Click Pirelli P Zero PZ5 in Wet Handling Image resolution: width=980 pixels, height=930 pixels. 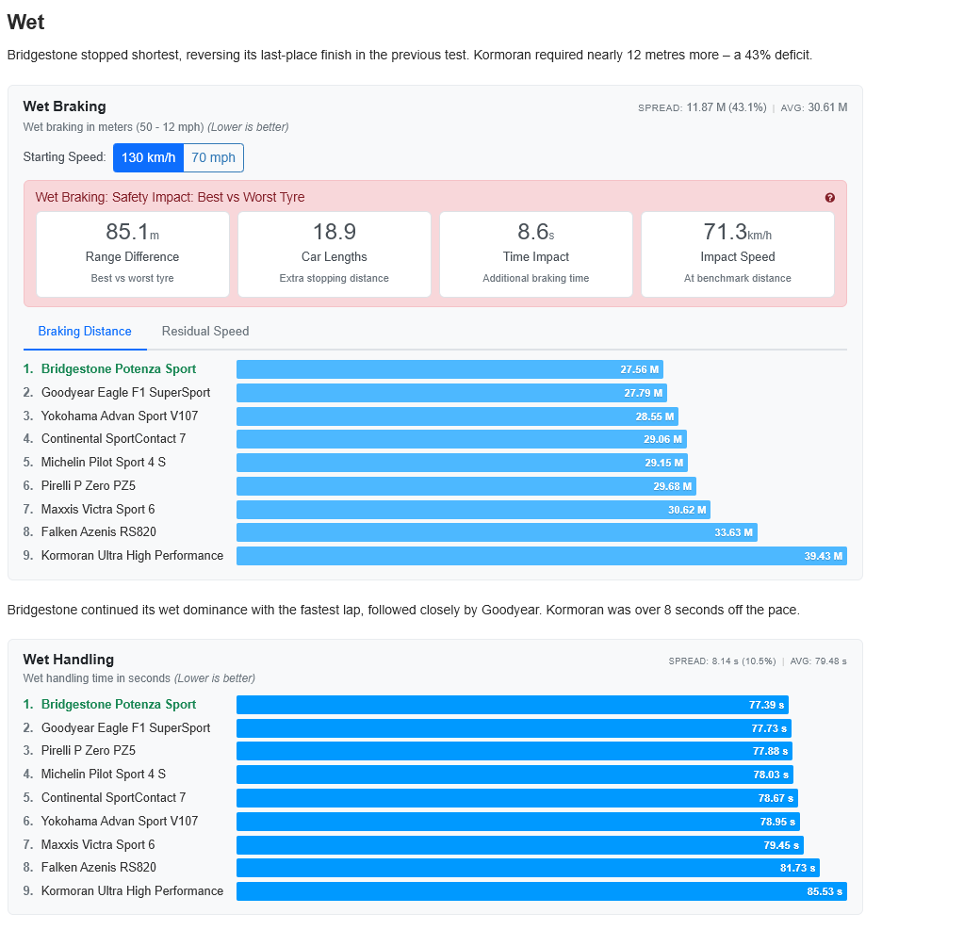pos(89,751)
